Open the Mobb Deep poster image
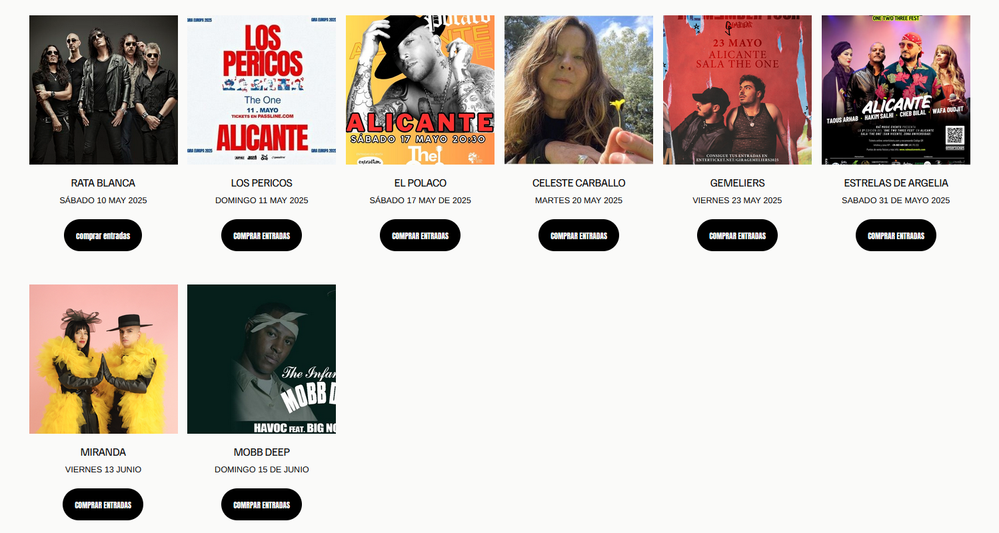Screen dimensions: 999x533 point(261,359)
